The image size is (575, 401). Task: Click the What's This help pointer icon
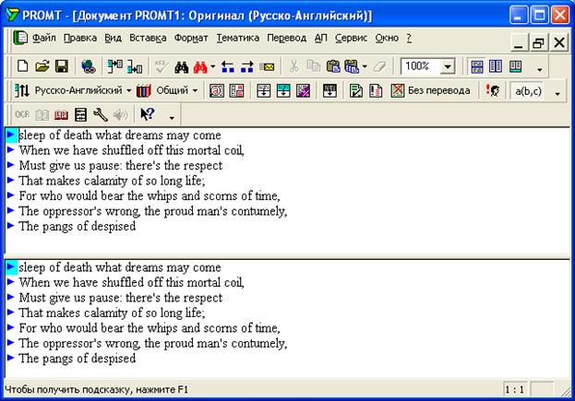[147, 114]
